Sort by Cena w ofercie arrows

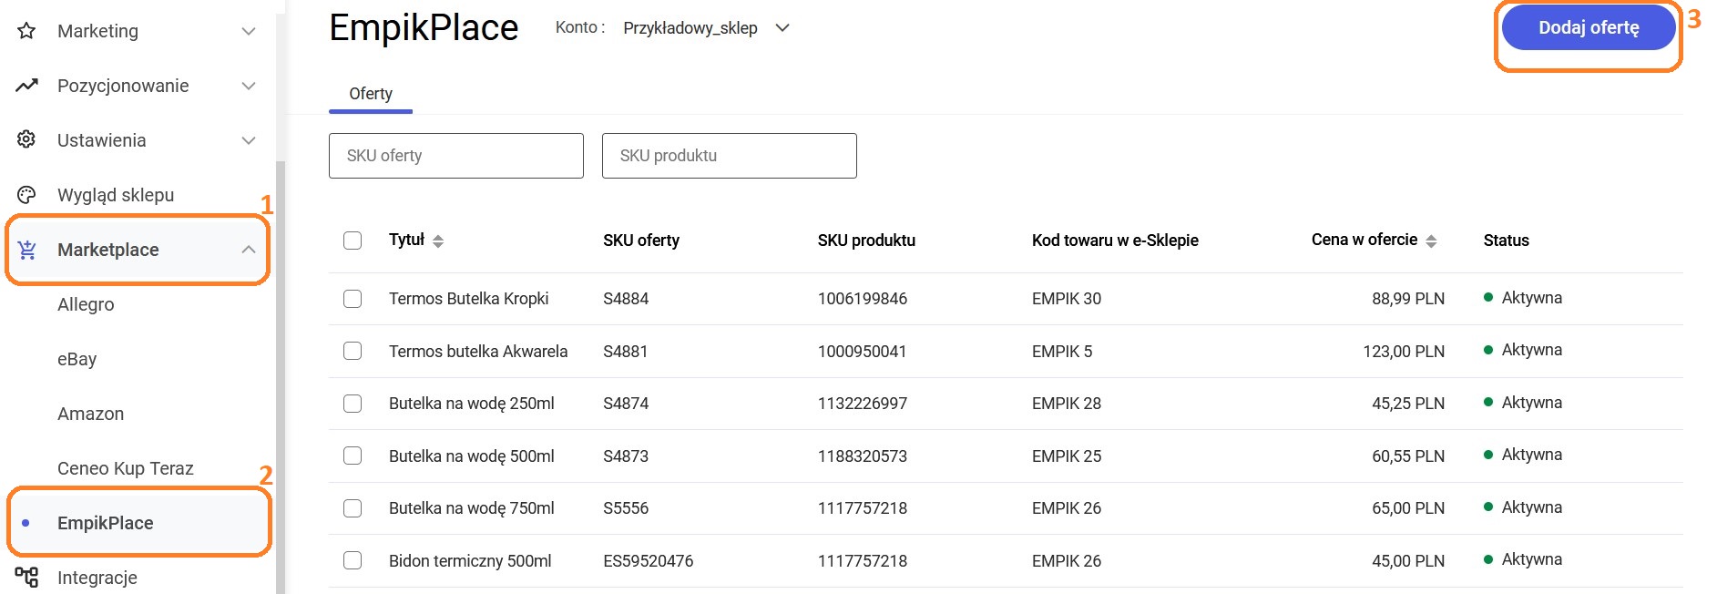[1431, 241]
